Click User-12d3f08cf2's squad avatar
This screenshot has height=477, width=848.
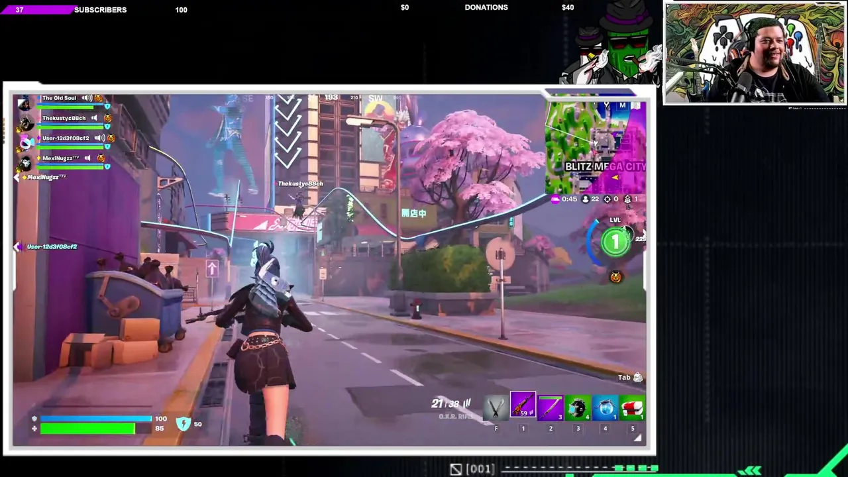click(x=25, y=142)
